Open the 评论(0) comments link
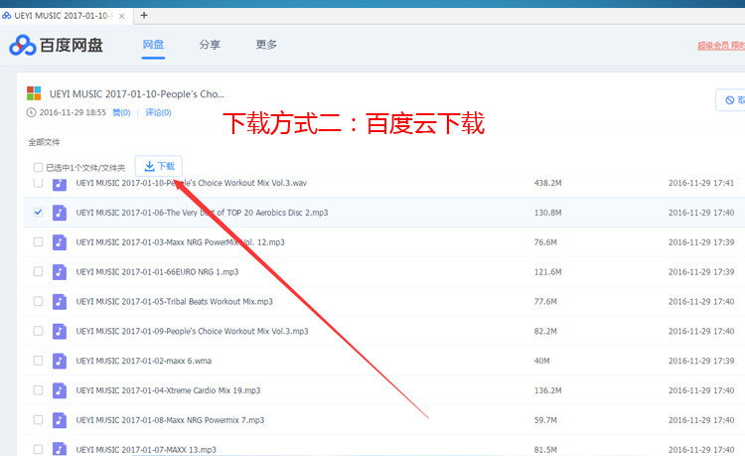This screenshot has height=456, width=745. click(x=158, y=112)
